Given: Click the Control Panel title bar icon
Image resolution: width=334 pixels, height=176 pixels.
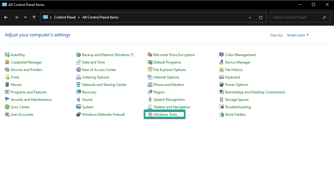Looking at the screenshot, I should point(4,4).
